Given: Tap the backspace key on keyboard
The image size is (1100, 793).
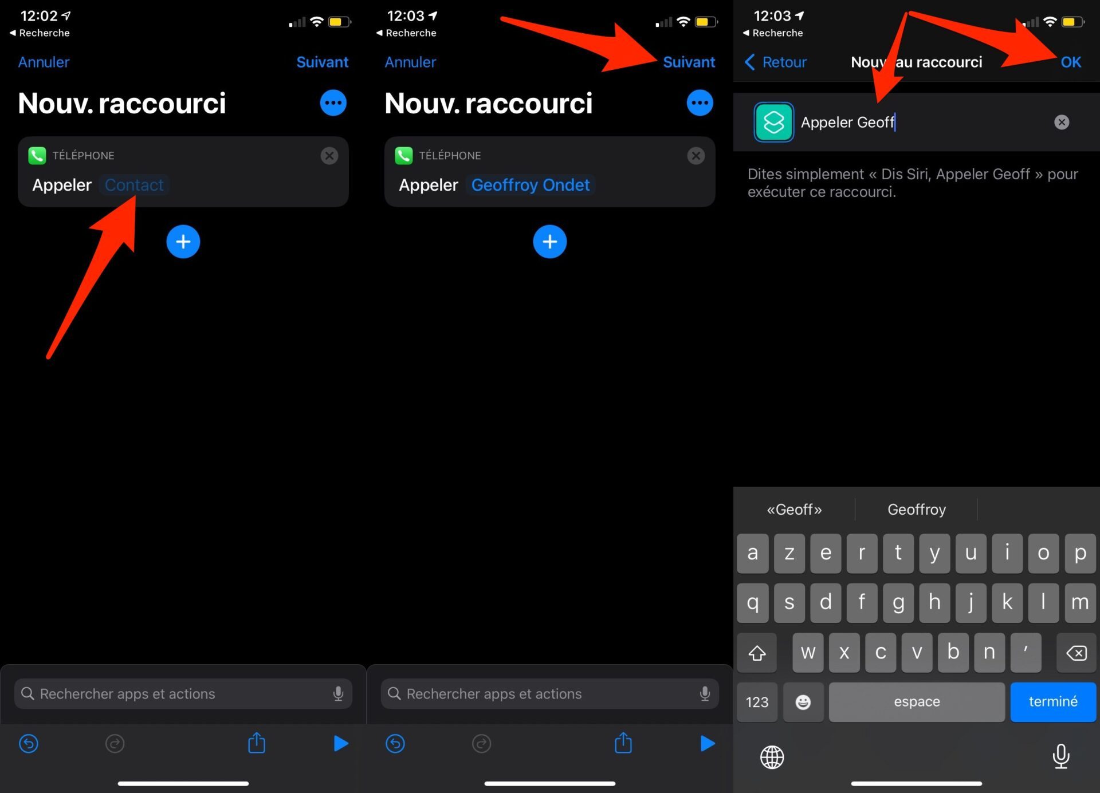Looking at the screenshot, I should [1077, 652].
